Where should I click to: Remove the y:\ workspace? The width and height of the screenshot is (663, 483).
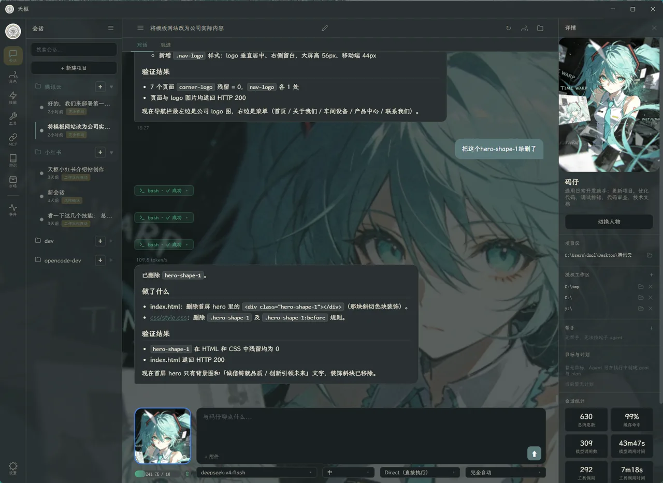tap(651, 308)
